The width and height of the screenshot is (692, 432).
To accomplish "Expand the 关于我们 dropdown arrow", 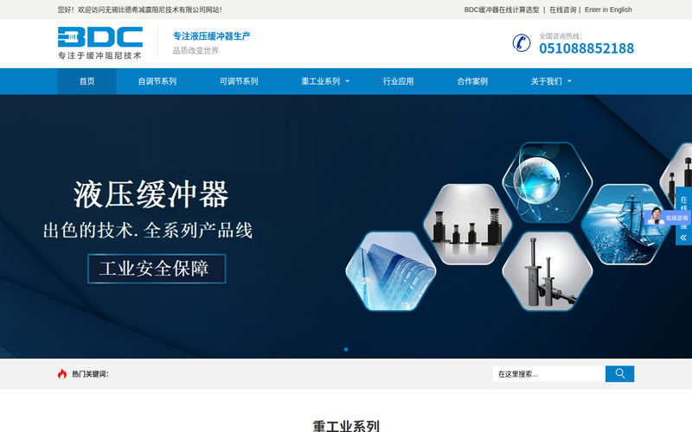I will pos(569,81).
